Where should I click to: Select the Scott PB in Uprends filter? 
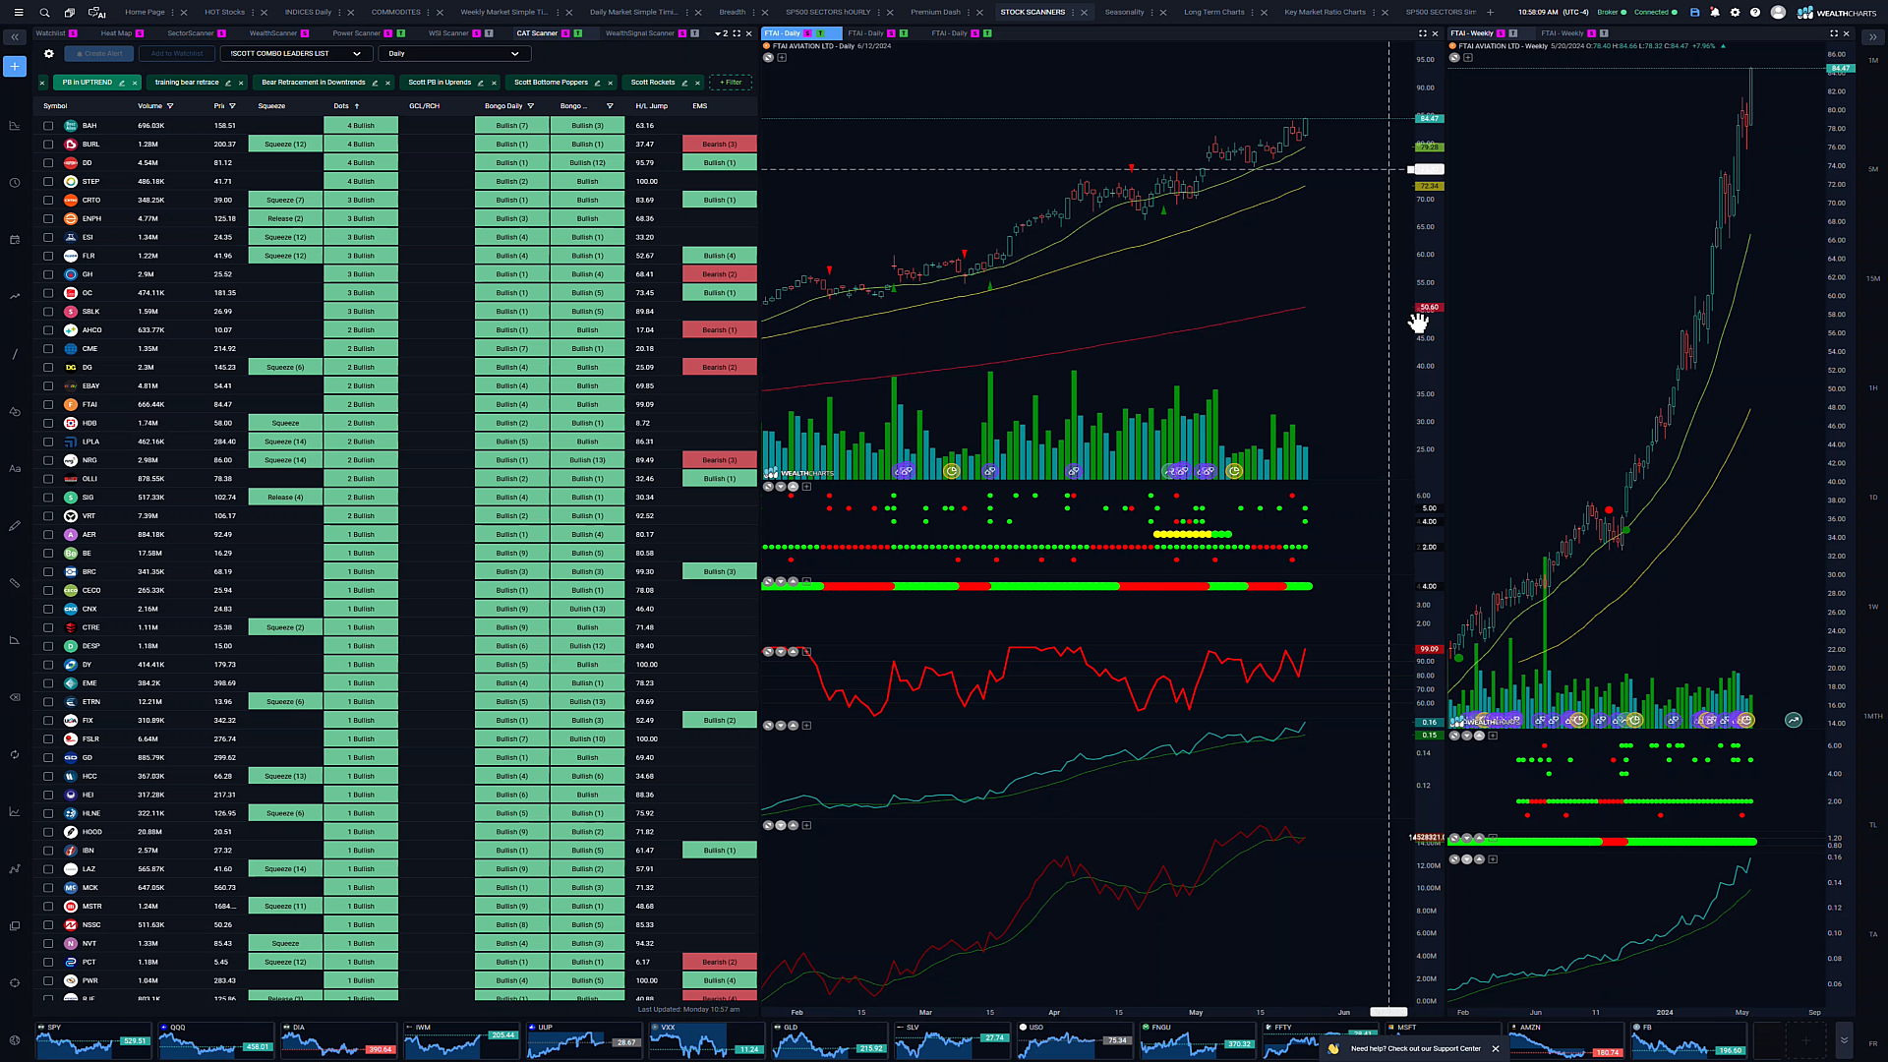click(440, 83)
